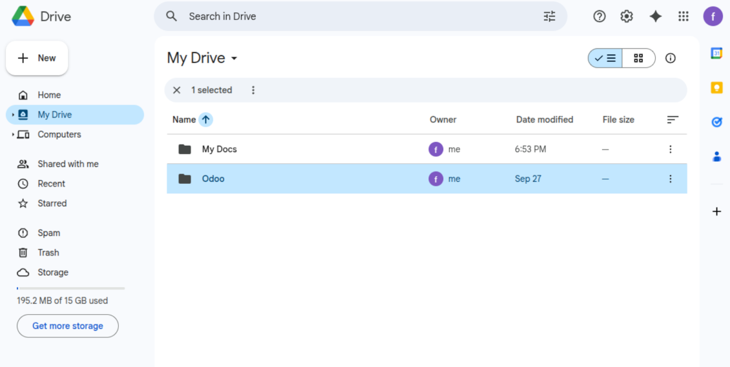Open Google Calendar side panel icon
730x367 pixels.
point(716,54)
